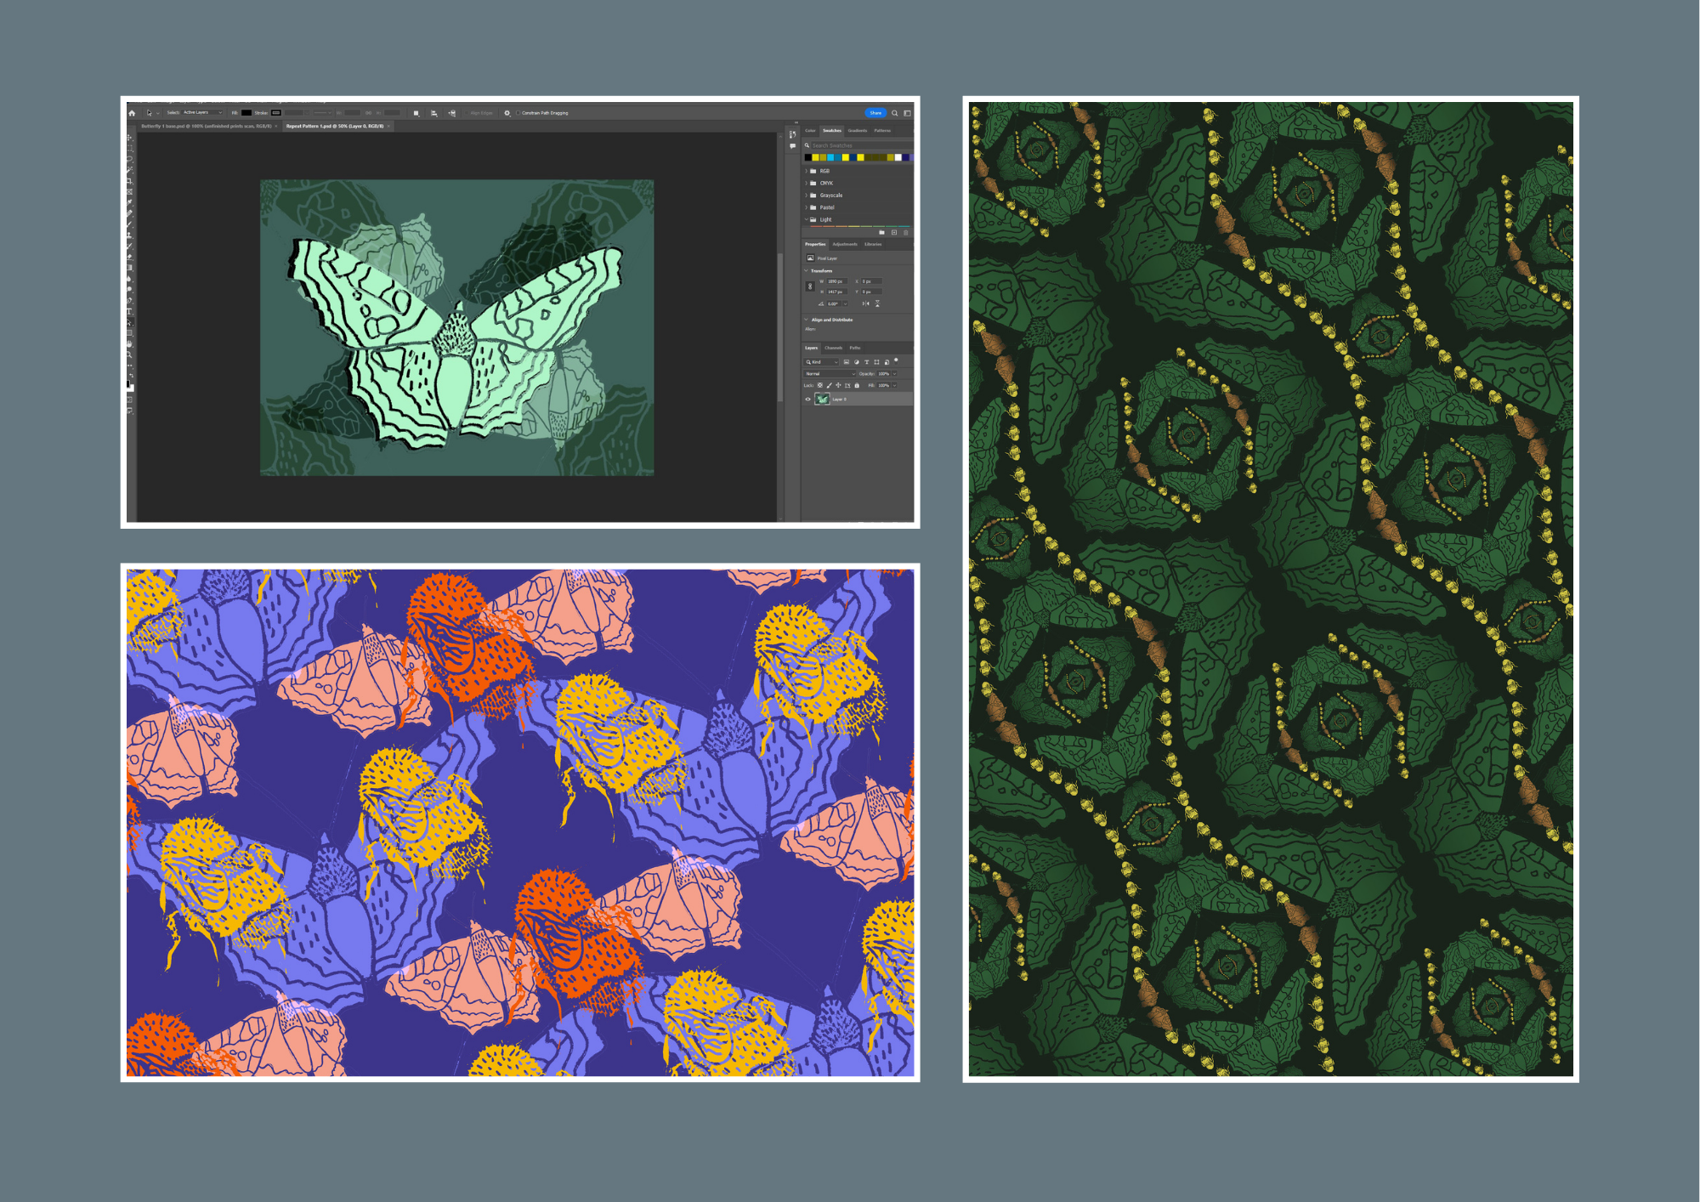Screen dimensions: 1700x1202
Task: Open the Active Layers select dropdown
Action: [202, 112]
